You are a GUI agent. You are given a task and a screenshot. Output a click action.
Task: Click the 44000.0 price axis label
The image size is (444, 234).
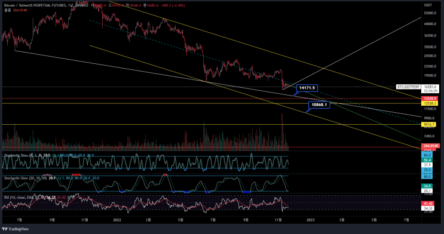pos(430,24)
